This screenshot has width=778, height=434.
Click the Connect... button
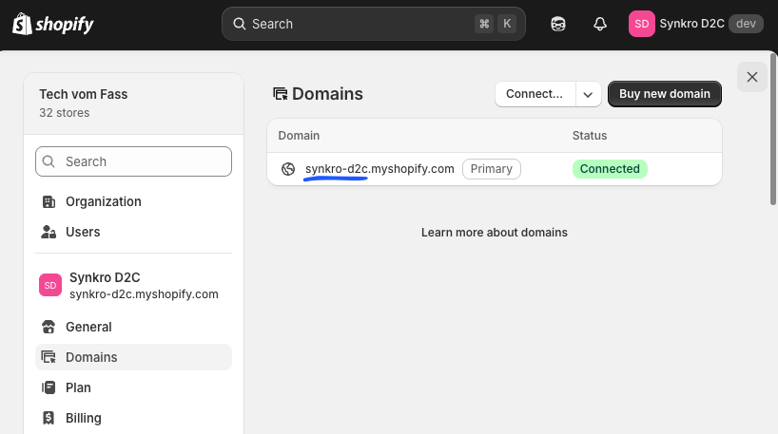tap(535, 94)
